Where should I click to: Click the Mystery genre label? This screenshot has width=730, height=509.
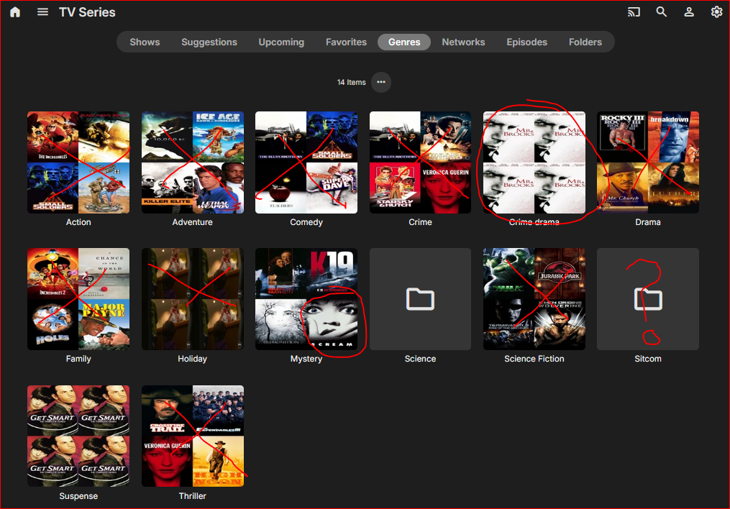point(306,359)
